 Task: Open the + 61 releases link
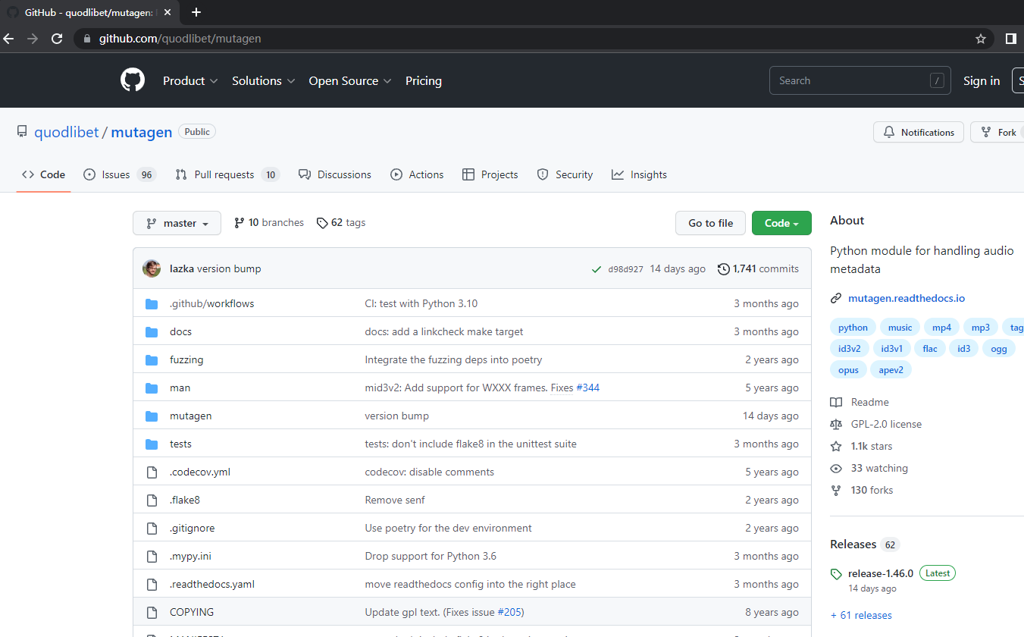coord(861,615)
